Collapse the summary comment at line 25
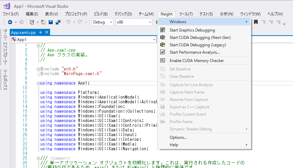The width and height of the screenshot is (293, 168). tap(38, 159)
